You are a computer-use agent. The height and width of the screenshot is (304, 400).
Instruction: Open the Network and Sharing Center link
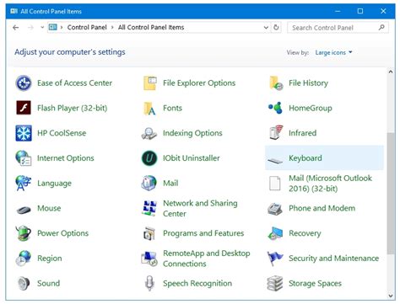point(200,208)
